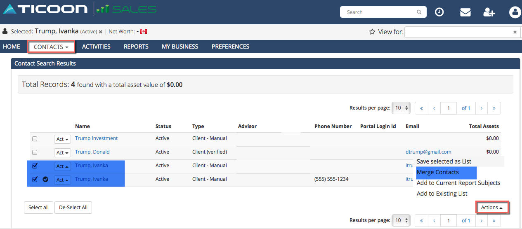Open Trump, Donald contact link
Screen dimensions: 522x229
coord(92,152)
